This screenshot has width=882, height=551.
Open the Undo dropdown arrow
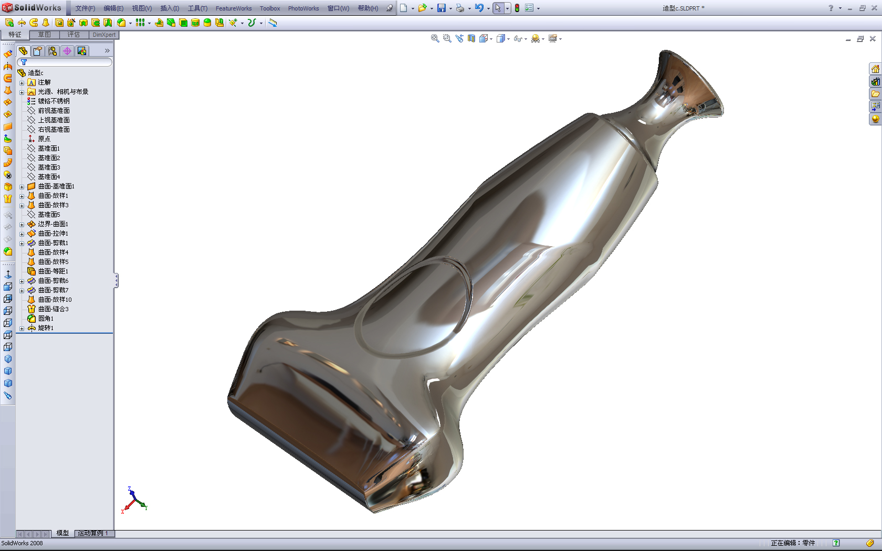pos(488,8)
